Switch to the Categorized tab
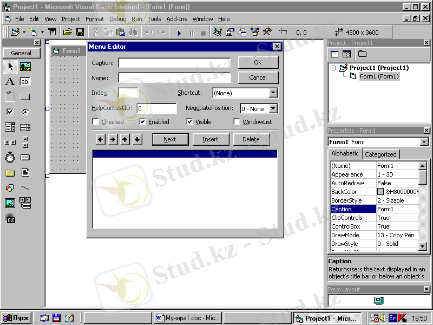This screenshot has width=433, height=325. (380, 154)
